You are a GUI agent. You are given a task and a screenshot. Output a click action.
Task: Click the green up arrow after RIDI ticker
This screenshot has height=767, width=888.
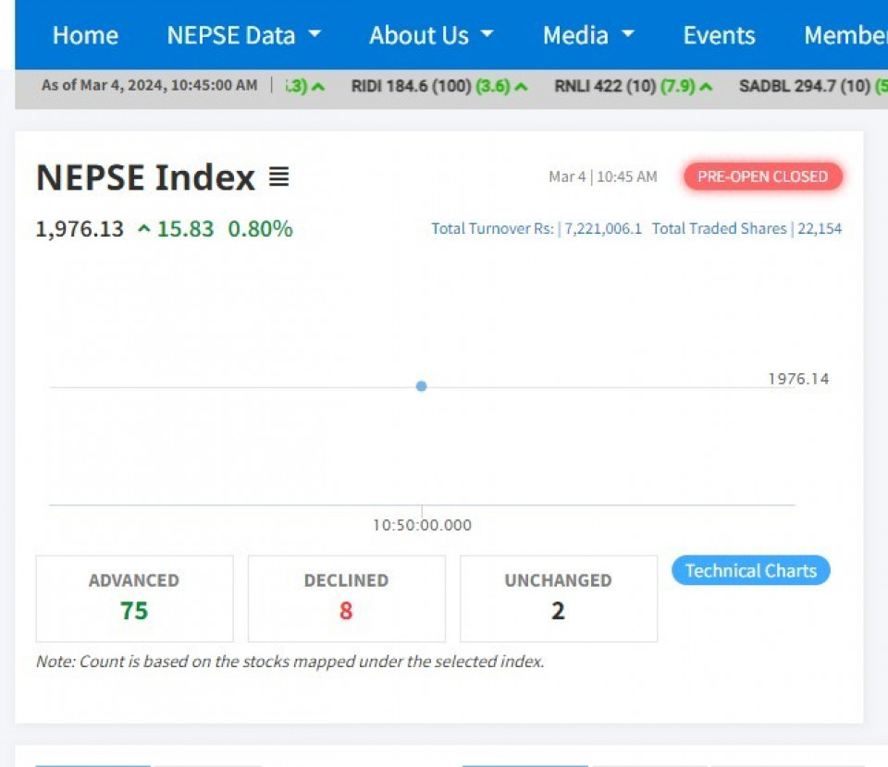pyautogui.click(x=521, y=87)
